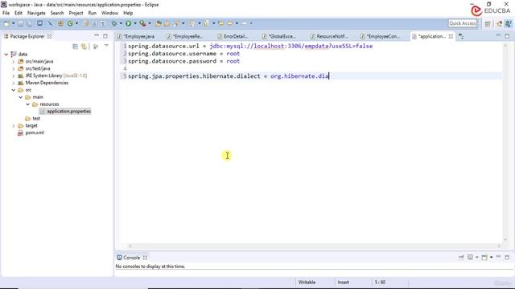515x289 pixels.
Task: Click the New file toolbar icon
Action: tap(6, 23)
